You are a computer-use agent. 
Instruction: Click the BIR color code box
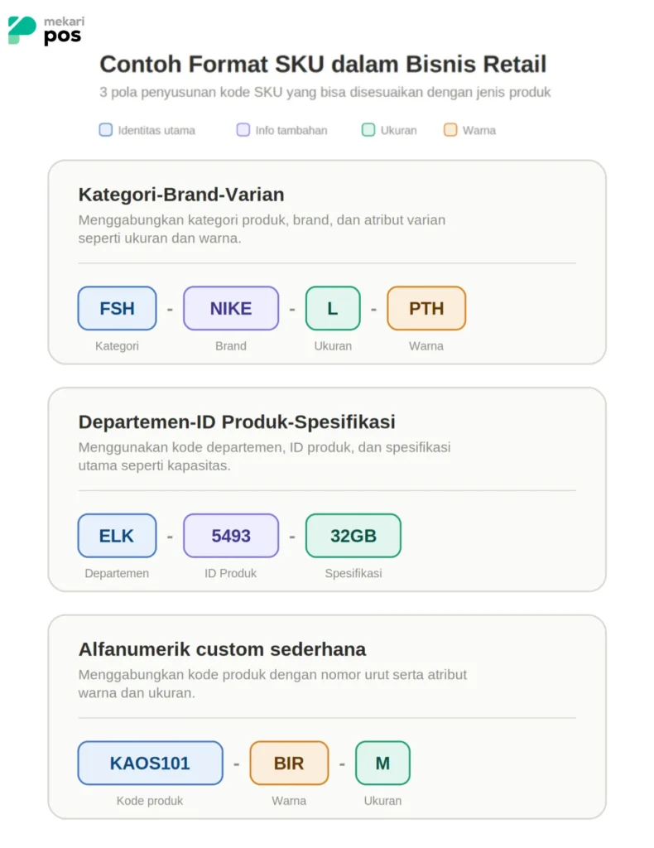coord(289,763)
